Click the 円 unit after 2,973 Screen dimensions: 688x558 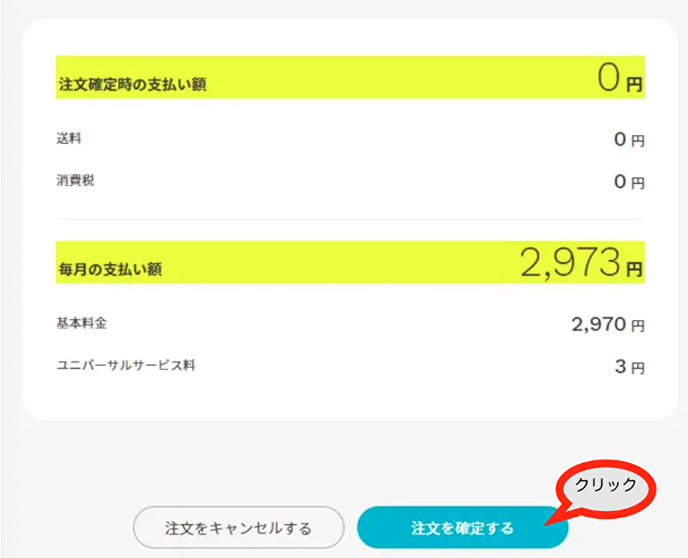[634, 269]
